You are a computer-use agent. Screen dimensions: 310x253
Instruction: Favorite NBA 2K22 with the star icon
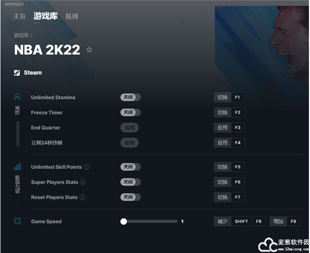click(x=89, y=50)
